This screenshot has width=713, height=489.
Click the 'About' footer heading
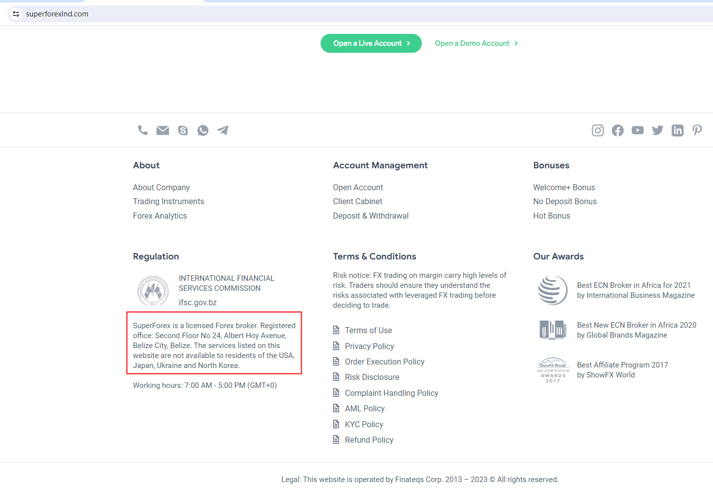[x=146, y=165]
